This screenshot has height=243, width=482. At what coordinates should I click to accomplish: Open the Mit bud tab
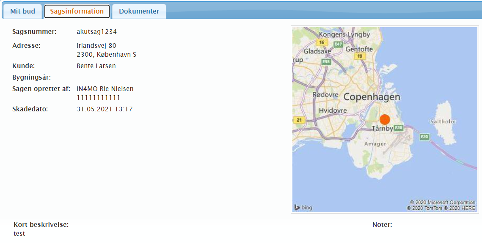click(x=22, y=11)
